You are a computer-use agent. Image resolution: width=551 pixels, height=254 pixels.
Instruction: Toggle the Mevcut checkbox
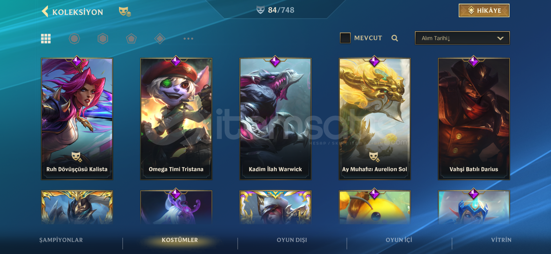(345, 38)
